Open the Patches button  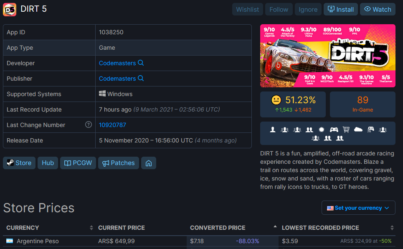pos(119,163)
